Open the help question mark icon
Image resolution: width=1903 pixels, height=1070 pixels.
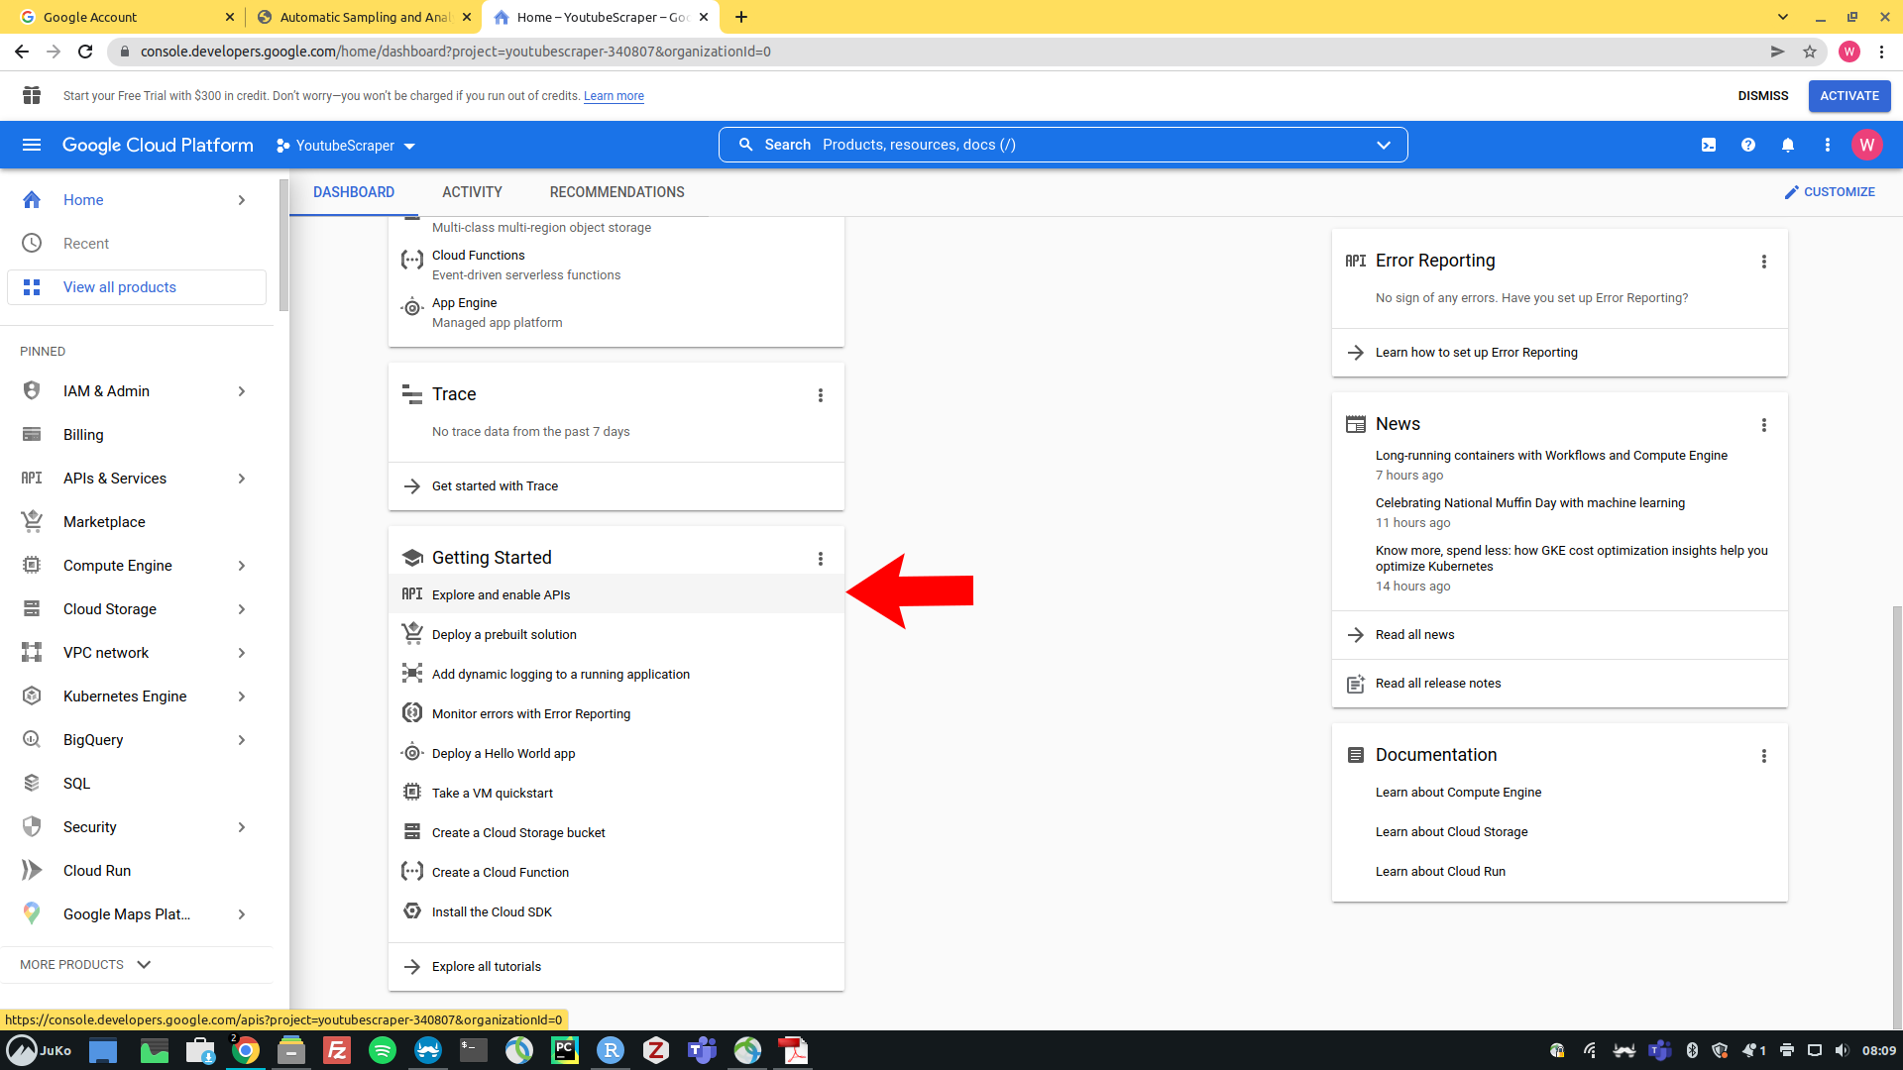(x=1748, y=145)
